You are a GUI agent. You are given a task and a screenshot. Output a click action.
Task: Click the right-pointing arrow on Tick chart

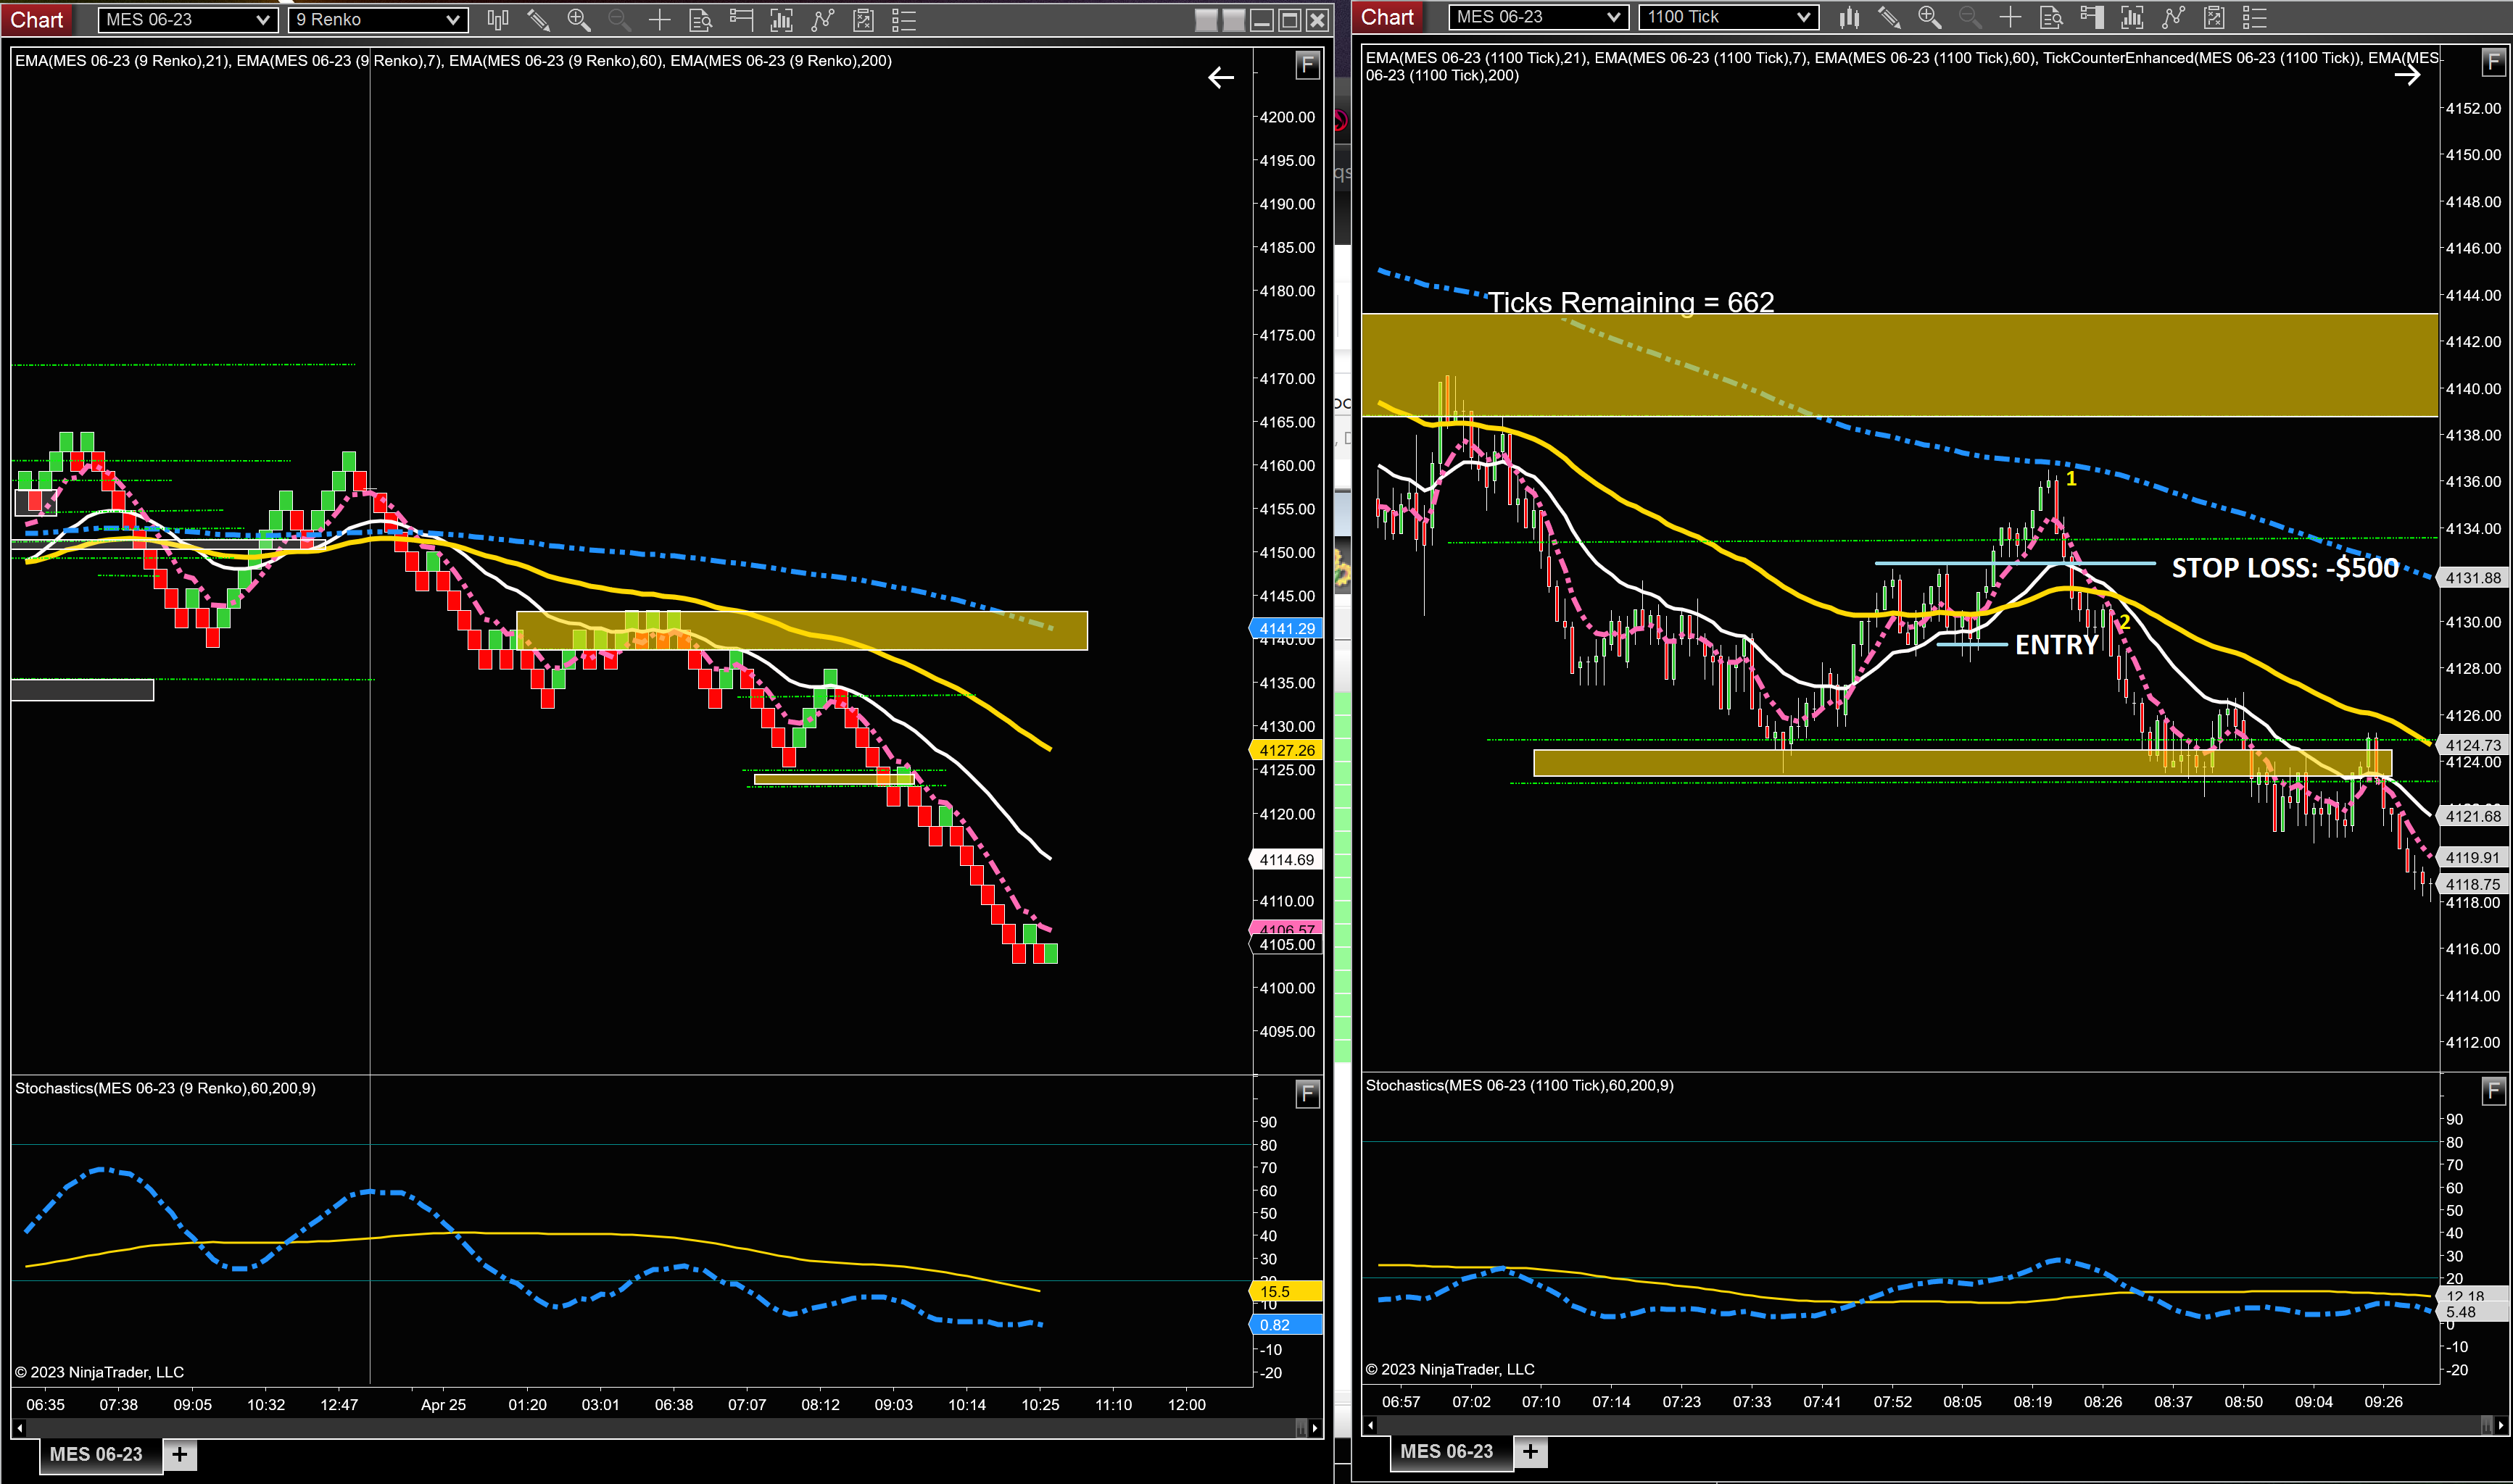2407,75
